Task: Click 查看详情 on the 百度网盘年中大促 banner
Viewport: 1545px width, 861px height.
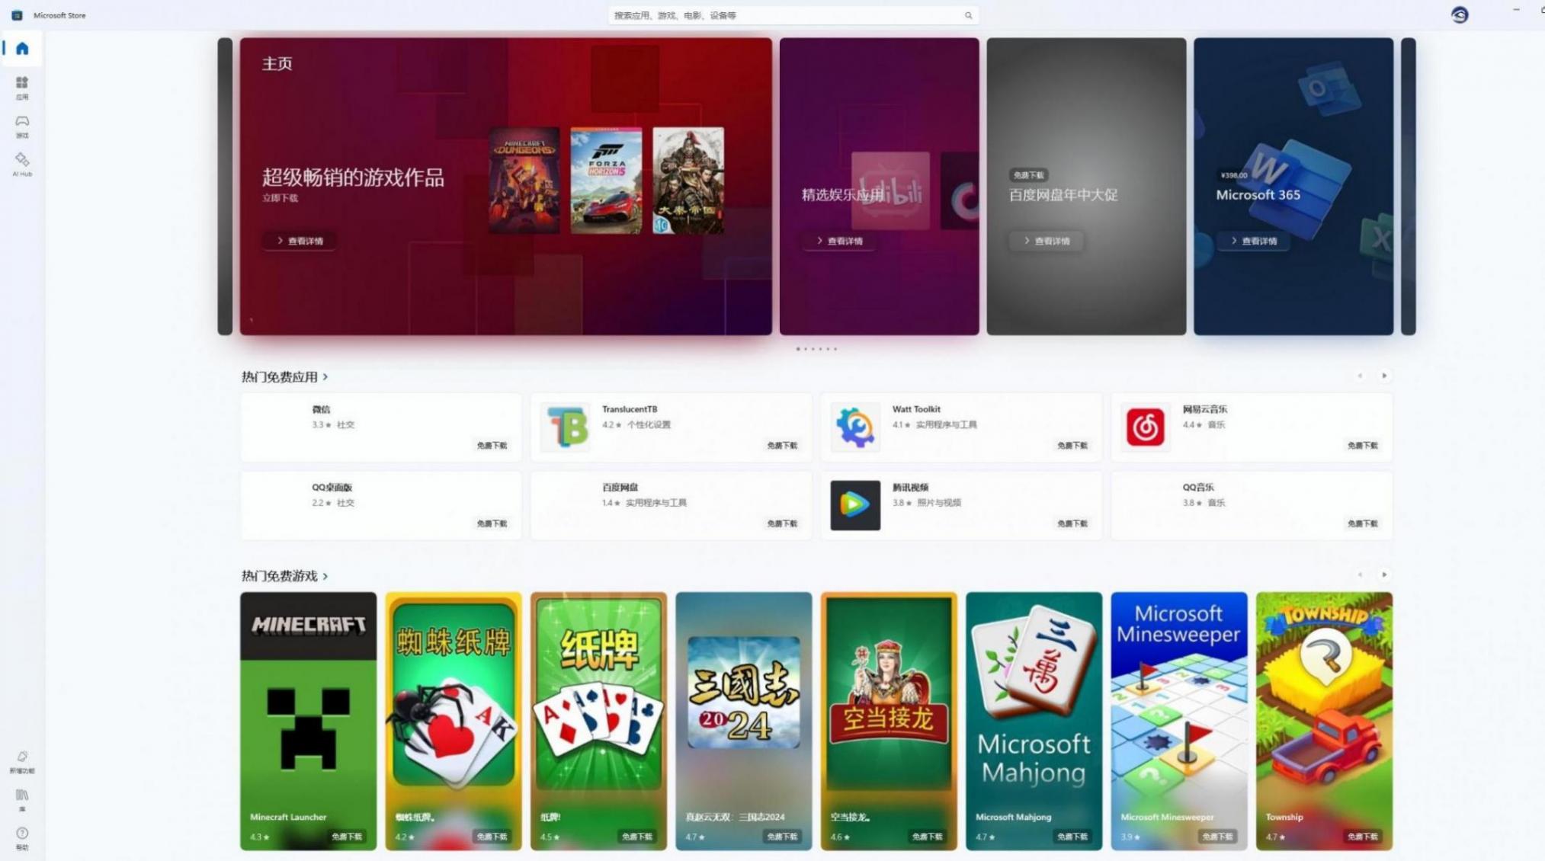Action: [1047, 241]
